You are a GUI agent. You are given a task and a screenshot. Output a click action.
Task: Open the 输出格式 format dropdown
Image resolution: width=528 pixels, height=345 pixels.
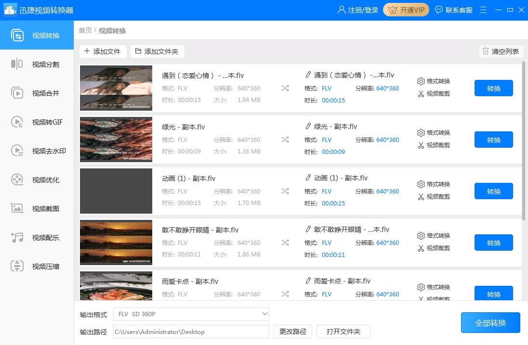(x=191, y=314)
